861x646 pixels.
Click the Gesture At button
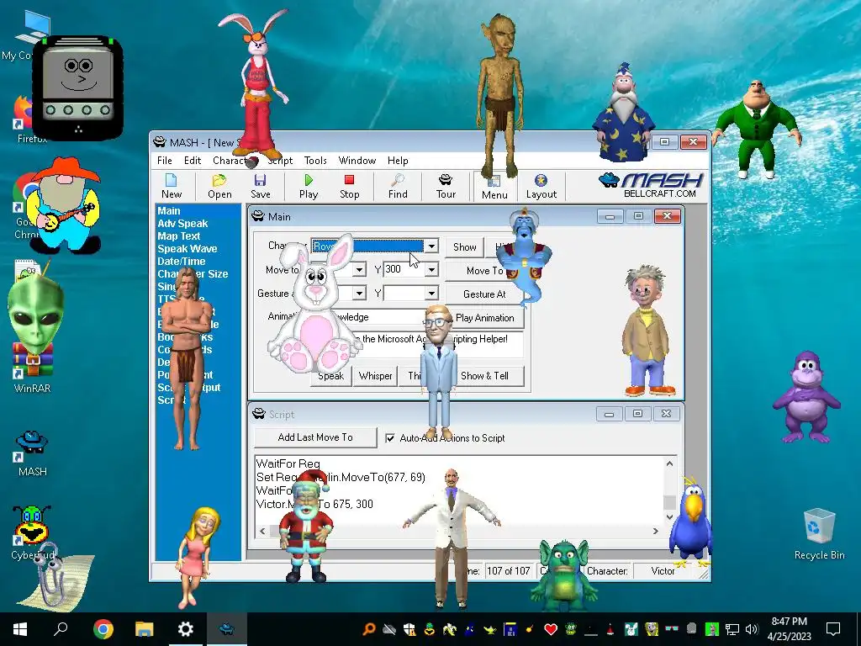click(x=484, y=294)
